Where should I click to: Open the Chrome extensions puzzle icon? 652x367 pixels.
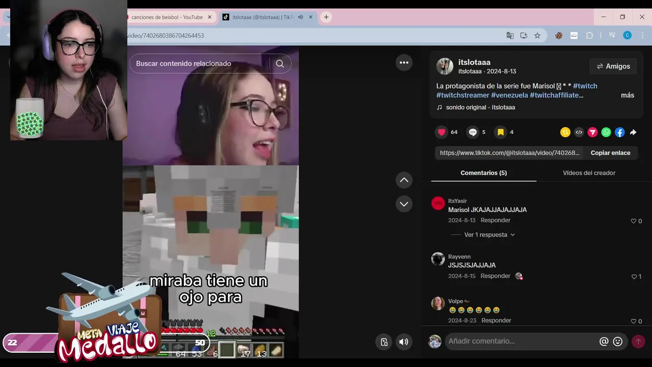pos(589,36)
